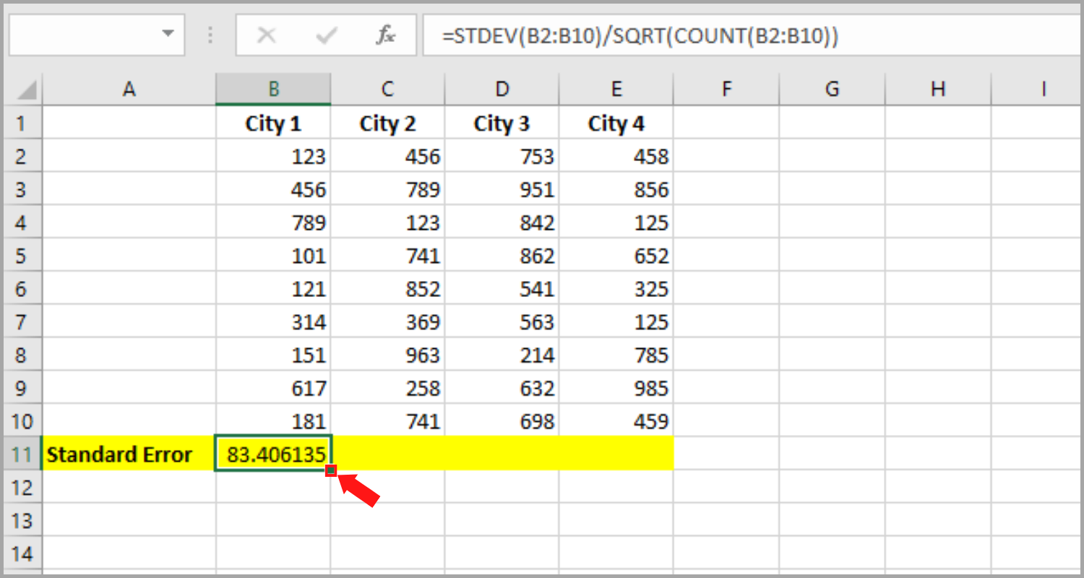Select row header 1

tap(22, 123)
